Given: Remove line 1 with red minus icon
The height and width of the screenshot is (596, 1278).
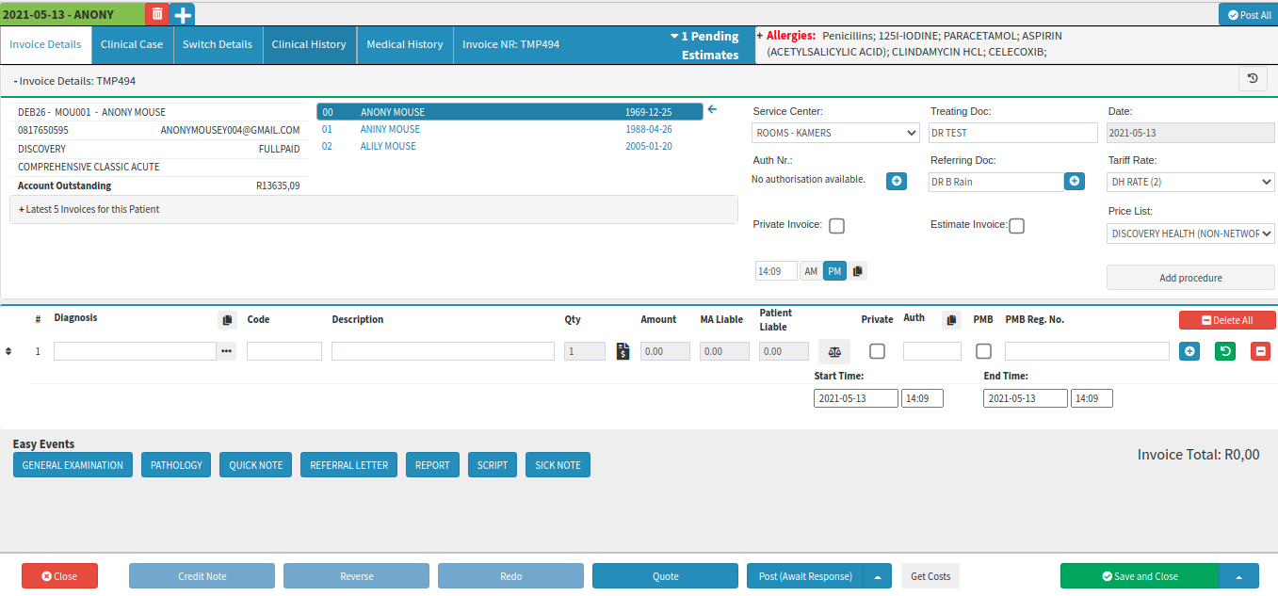Looking at the screenshot, I should pyautogui.click(x=1260, y=351).
